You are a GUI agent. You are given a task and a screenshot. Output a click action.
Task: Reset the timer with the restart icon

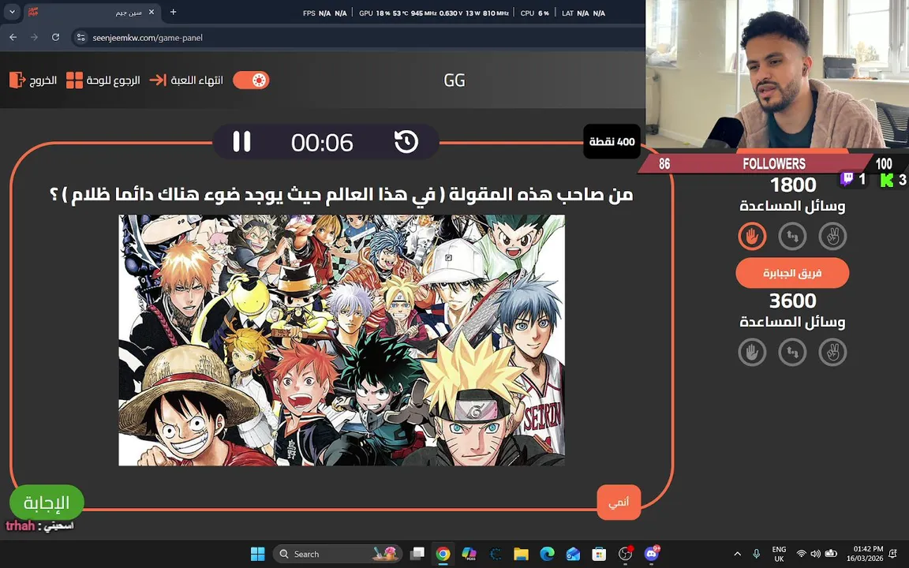pyautogui.click(x=406, y=141)
